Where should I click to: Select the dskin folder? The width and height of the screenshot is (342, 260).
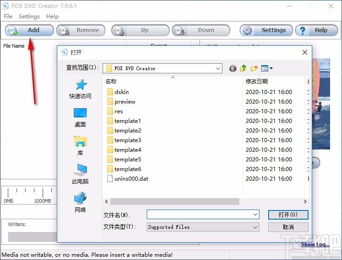pos(118,92)
